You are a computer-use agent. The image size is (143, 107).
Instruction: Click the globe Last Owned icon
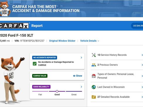tap(94, 87)
